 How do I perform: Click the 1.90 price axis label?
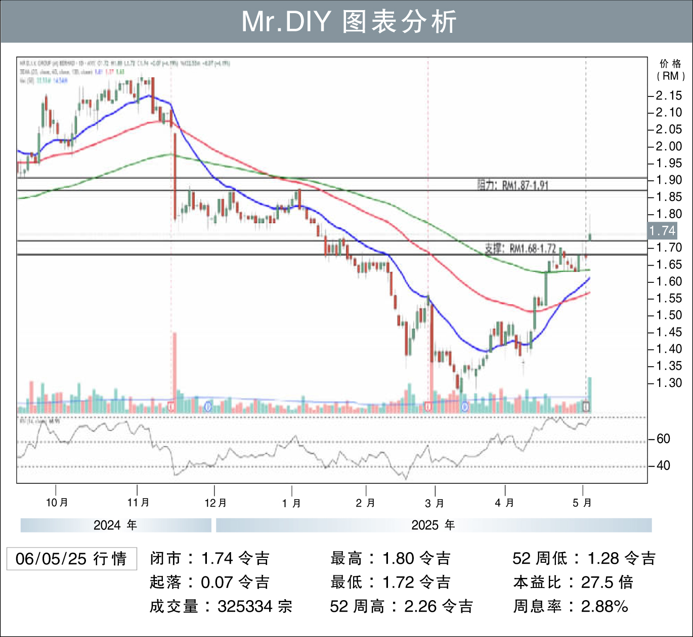668,180
